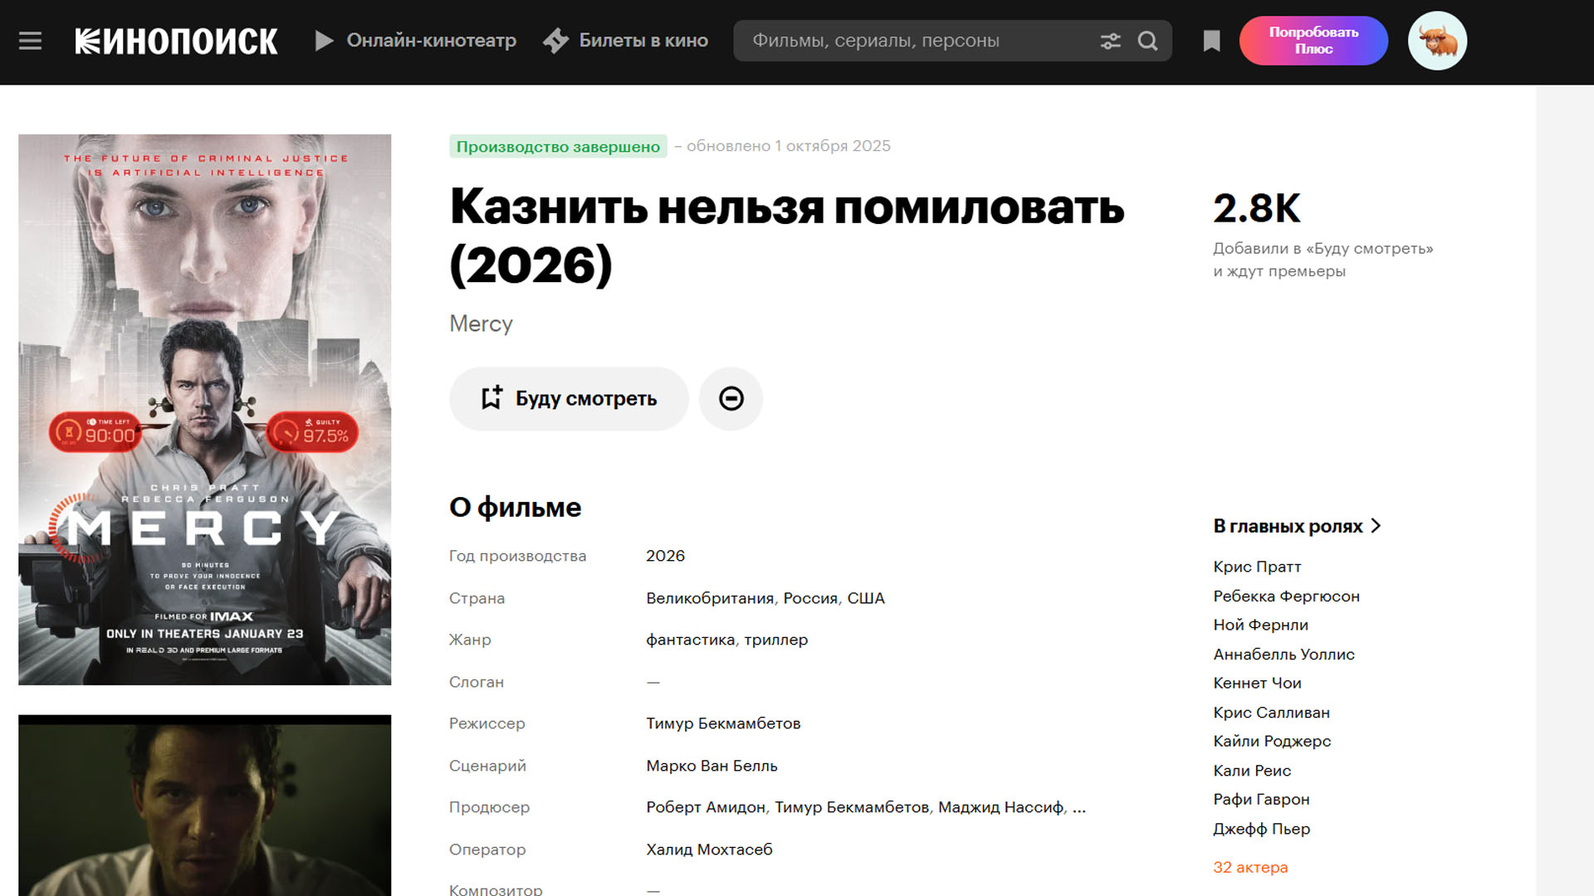1594x896 pixels.
Task: Open the user profile avatar
Action: point(1438,41)
